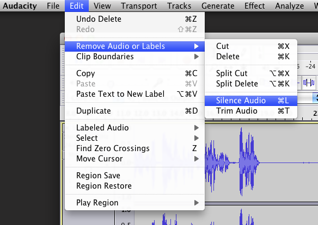Open the Generate menu
The width and height of the screenshot is (318, 225).
[218, 5]
